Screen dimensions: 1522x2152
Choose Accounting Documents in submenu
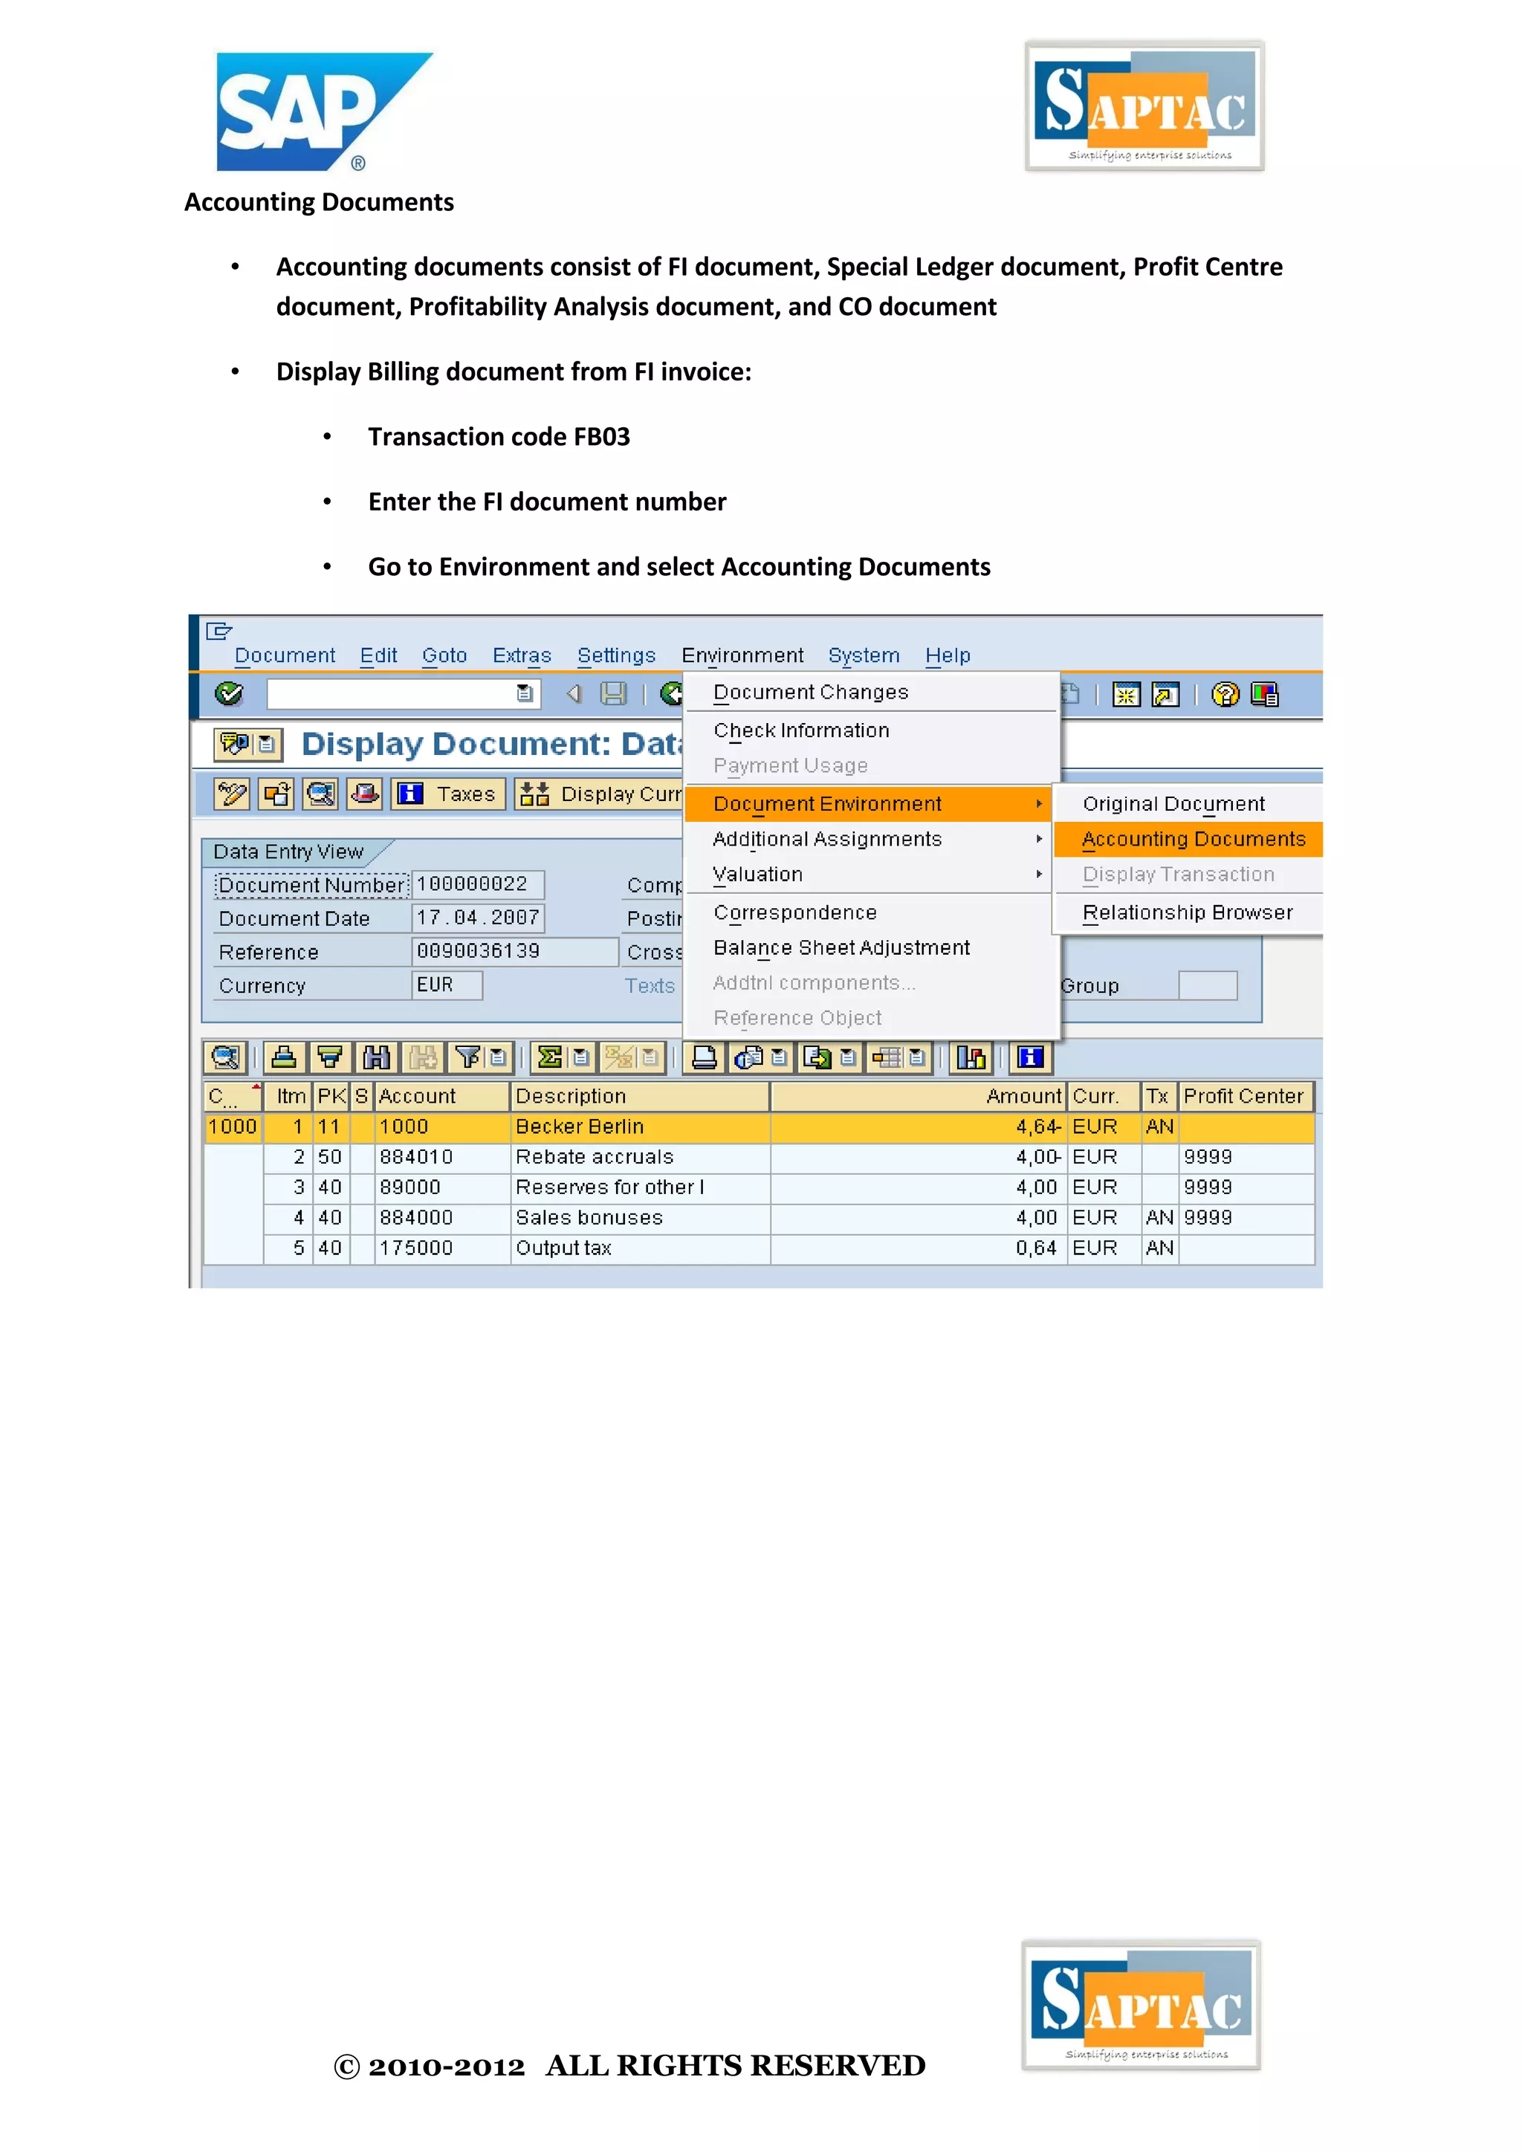pyautogui.click(x=1188, y=840)
